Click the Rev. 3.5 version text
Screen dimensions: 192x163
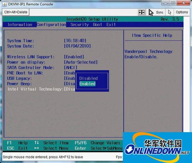pyautogui.click(x=170, y=19)
